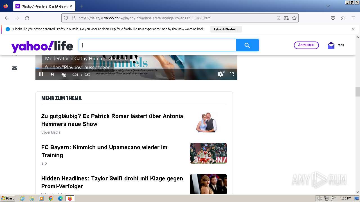Click the blue search magnifier button
360x202 pixels.
tap(247, 45)
